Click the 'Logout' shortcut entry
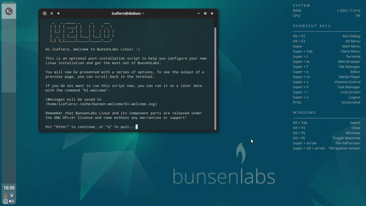Screen dimensions: 366x206 coord(354,97)
